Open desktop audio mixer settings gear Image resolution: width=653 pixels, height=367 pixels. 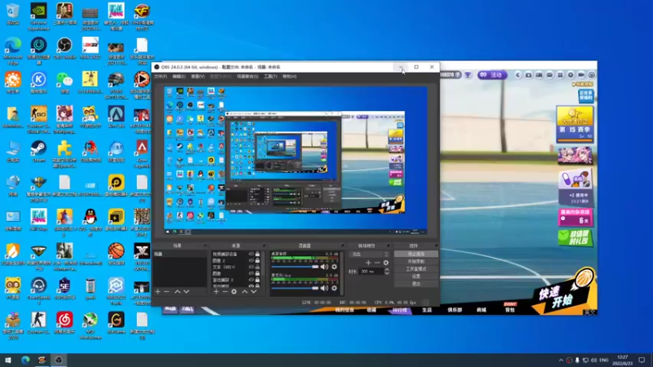point(334,267)
